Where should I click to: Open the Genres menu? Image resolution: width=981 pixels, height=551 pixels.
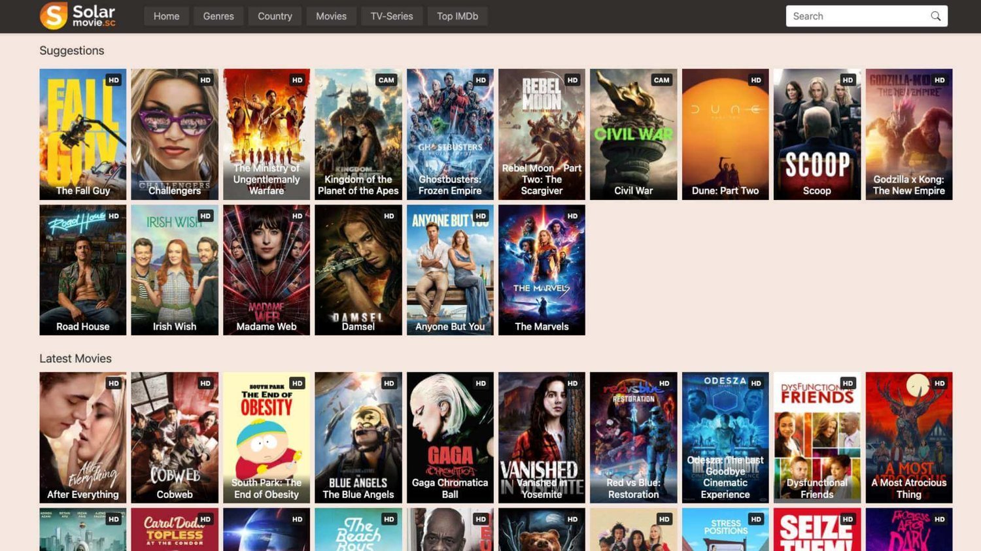[218, 16]
